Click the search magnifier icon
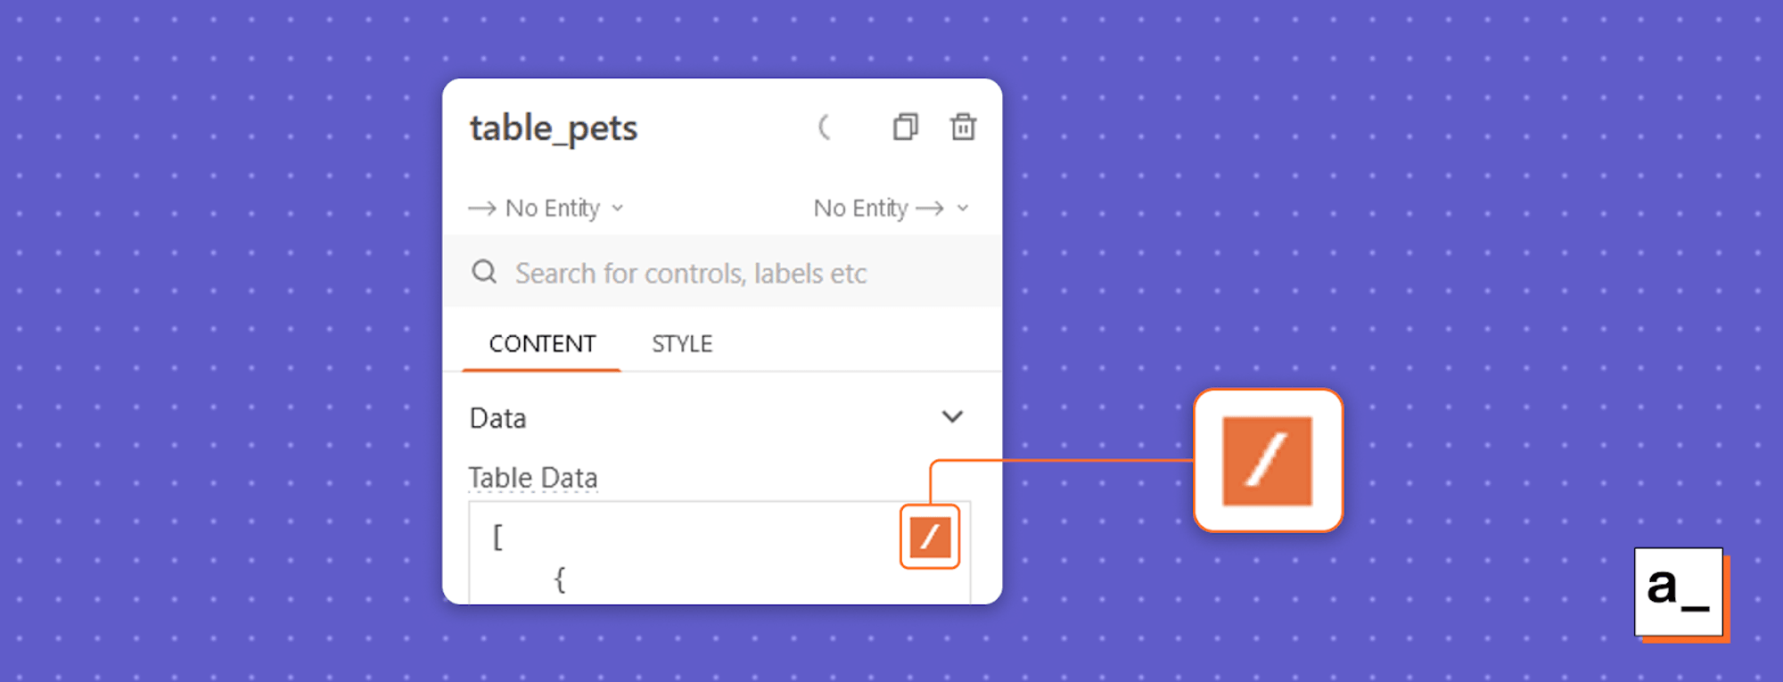1783x682 pixels. [x=484, y=272]
